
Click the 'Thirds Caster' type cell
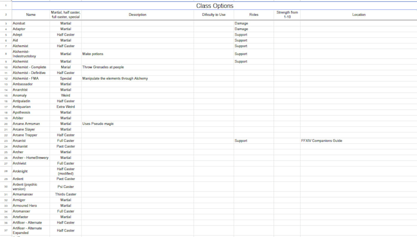[x=66, y=195]
